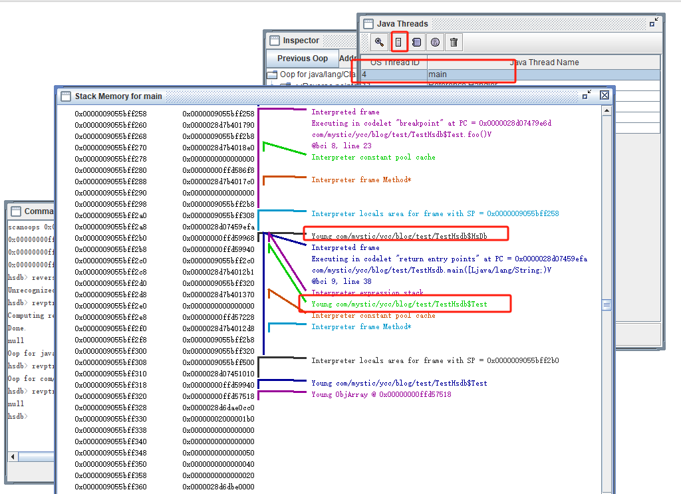This screenshot has width=681, height=494.
Task: Click the Java Thread Name column header
Action: [x=544, y=62]
